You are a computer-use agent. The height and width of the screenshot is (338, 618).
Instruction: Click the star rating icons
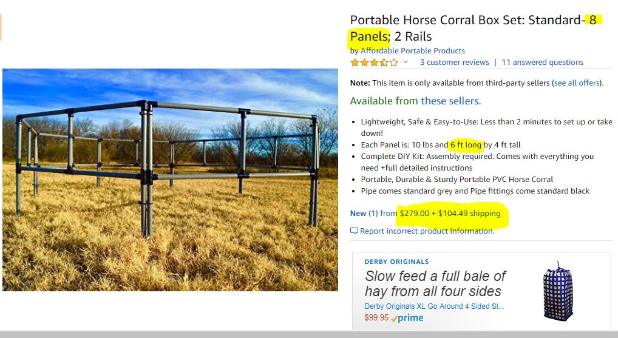point(374,63)
